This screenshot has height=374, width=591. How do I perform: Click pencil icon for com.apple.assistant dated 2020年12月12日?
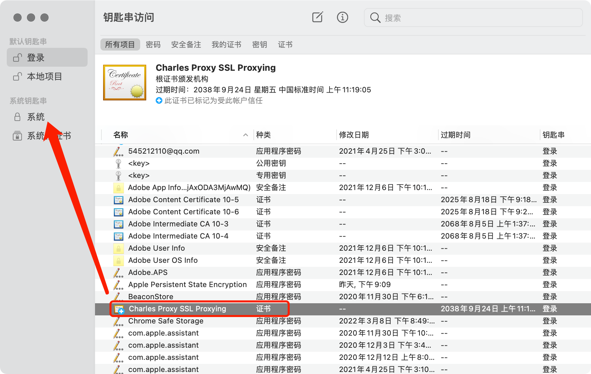[118, 357]
